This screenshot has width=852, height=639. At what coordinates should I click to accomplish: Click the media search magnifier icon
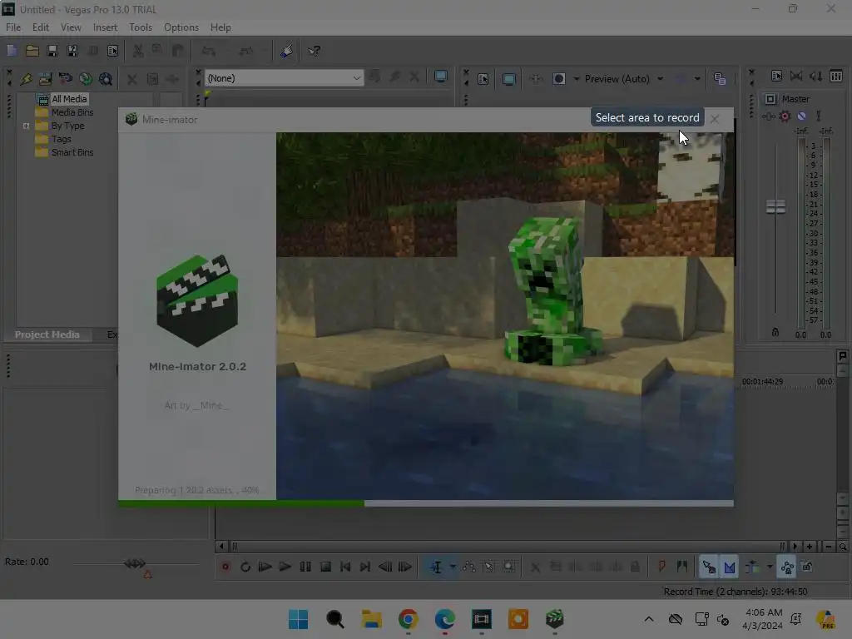[x=106, y=79]
